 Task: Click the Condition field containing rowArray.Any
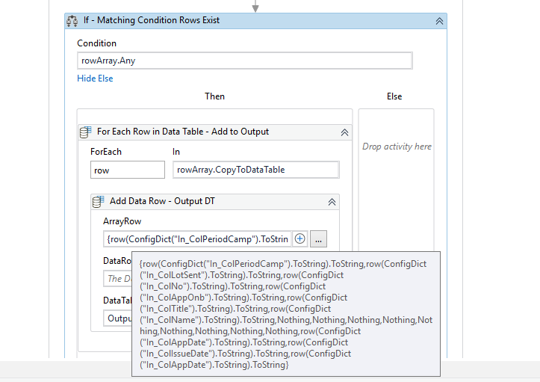(244, 61)
